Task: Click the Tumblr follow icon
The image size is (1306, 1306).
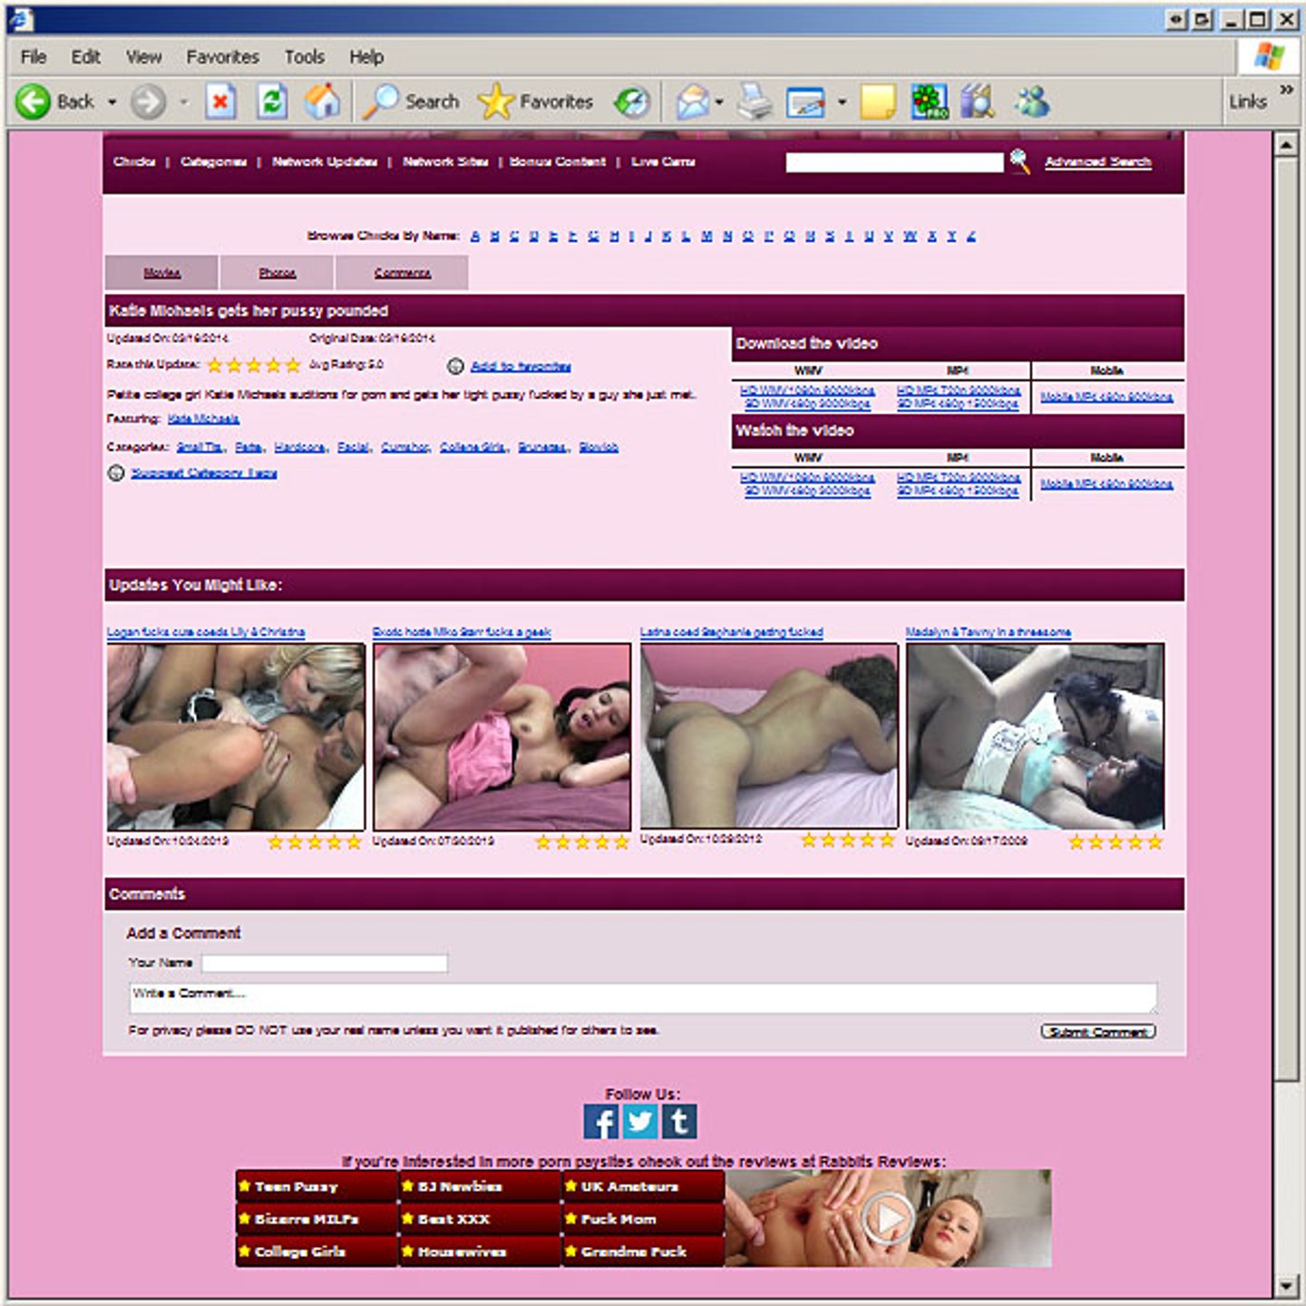Action: pos(679,1122)
